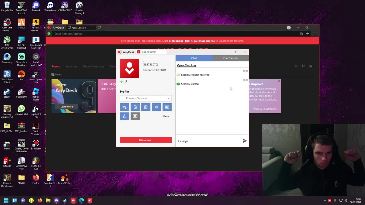Viewport: 365px width, 205px height.
Task: Toggle the greyed privacy screen permission
Action: coord(135,116)
